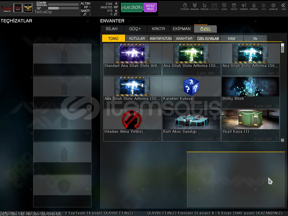The image size is (288, 216).
Task: Select Standart Ana Silah Slotu item
Action: (x=132, y=60)
